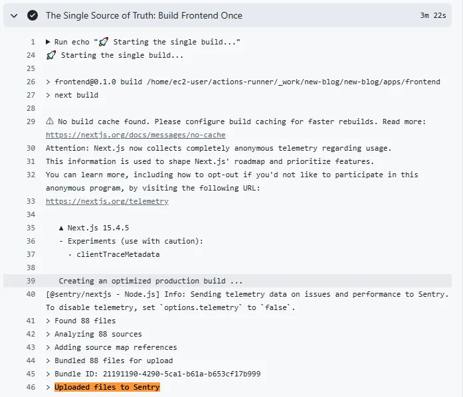Open the nextjs.org/telemetry link
The image size is (463, 397).
tap(107, 201)
